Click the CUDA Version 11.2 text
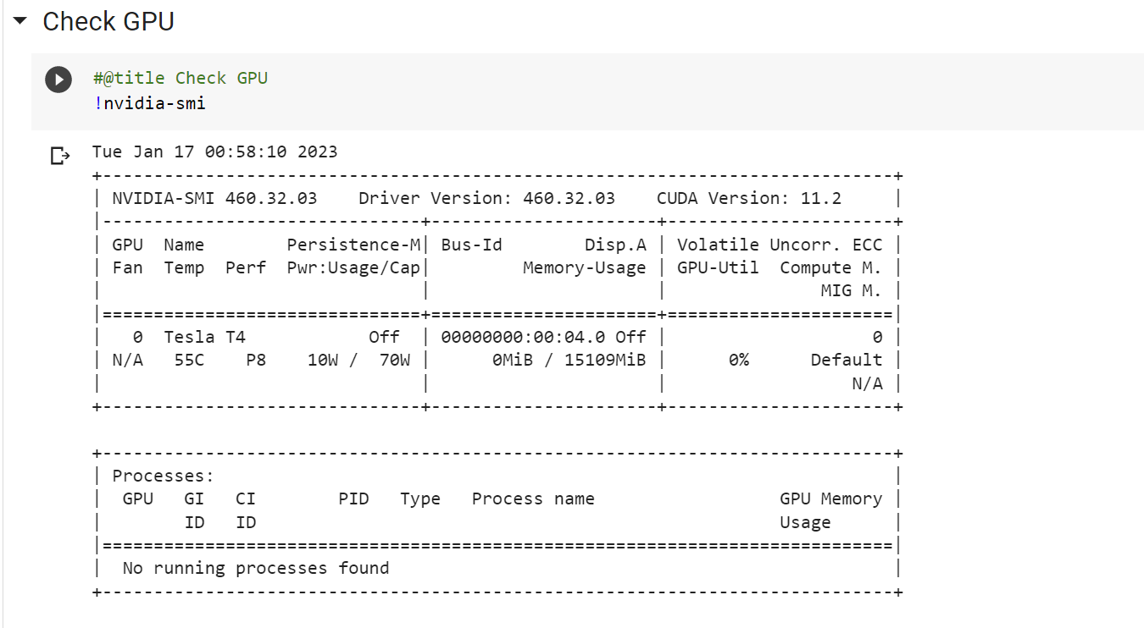1144x628 pixels. pos(748,199)
